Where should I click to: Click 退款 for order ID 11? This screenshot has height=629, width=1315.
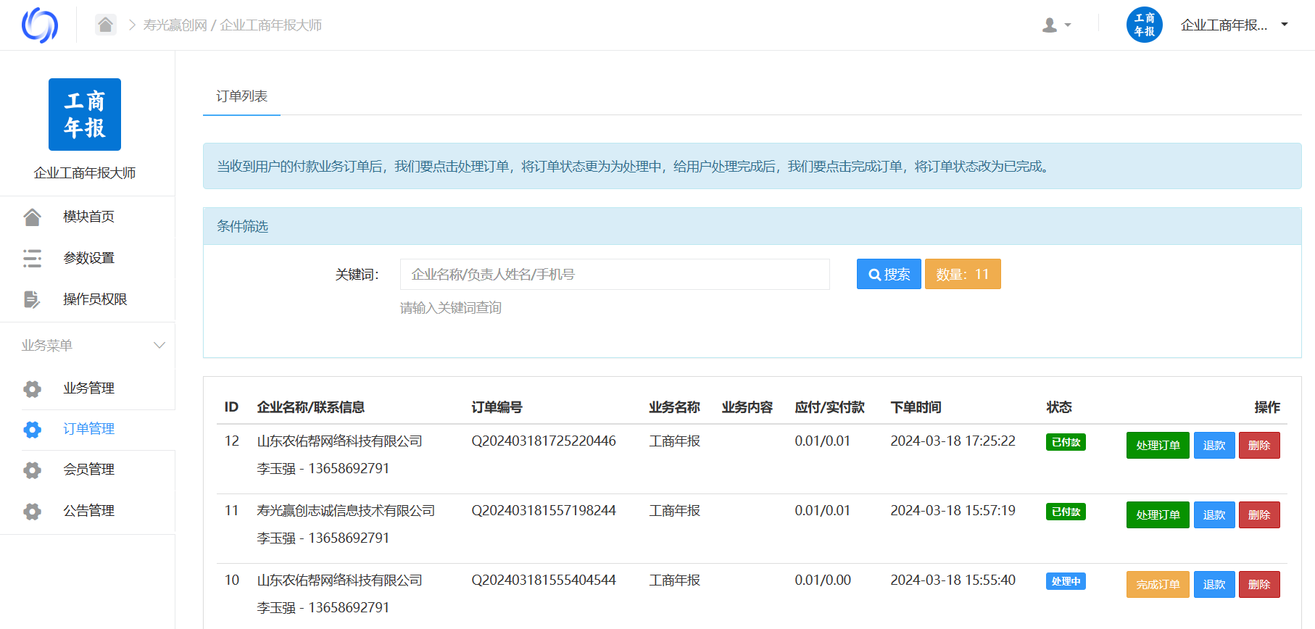point(1214,515)
